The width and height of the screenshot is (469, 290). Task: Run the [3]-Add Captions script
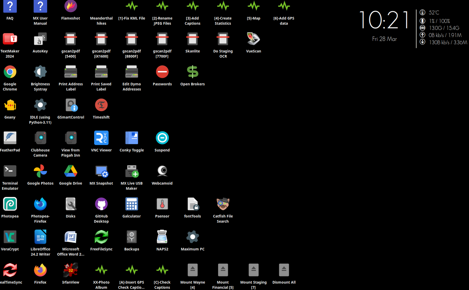pyautogui.click(x=192, y=6)
